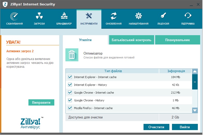This screenshot has width=203, height=135.
Task: Select the 46 Mb value
Action: [176, 108]
